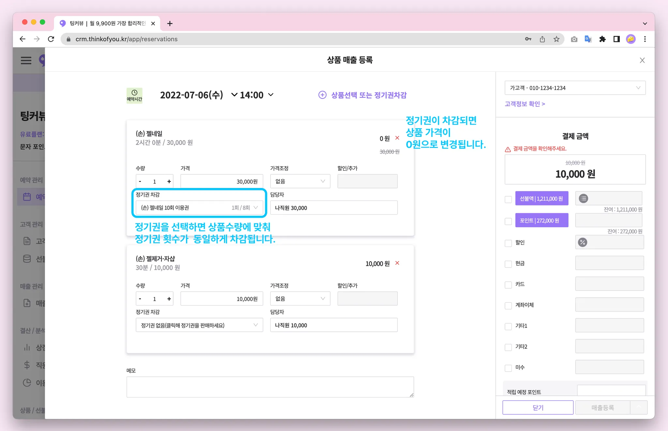
Task: Open the 고객정보 확인 link
Action: pyautogui.click(x=525, y=104)
